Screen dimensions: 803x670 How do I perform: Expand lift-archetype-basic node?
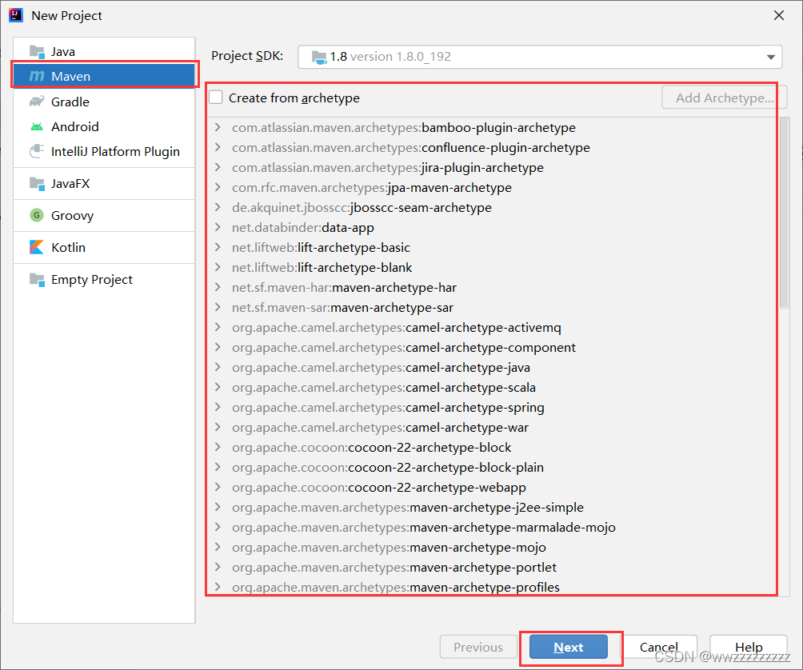pyautogui.click(x=218, y=247)
